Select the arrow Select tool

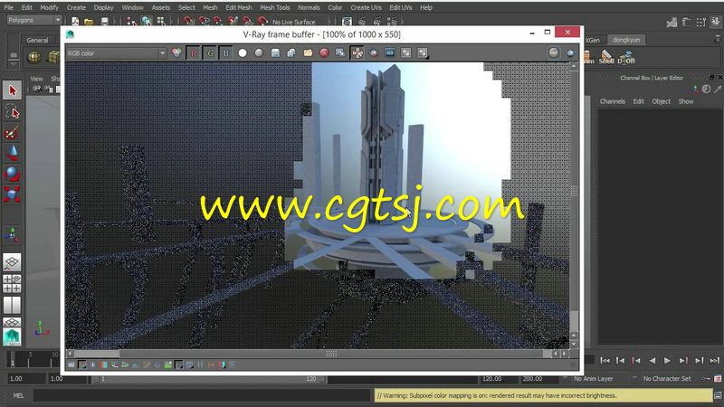(x=12, y=90)
